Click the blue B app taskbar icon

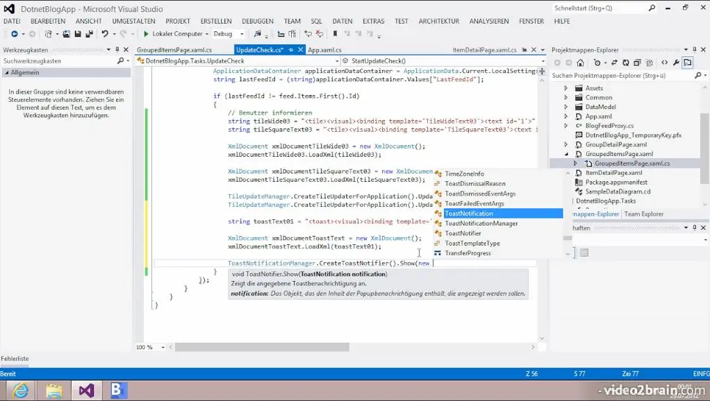point(119,390)
